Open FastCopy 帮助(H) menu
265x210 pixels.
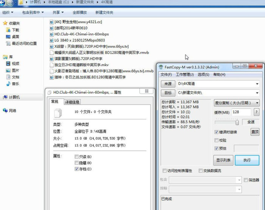(219, 74)
